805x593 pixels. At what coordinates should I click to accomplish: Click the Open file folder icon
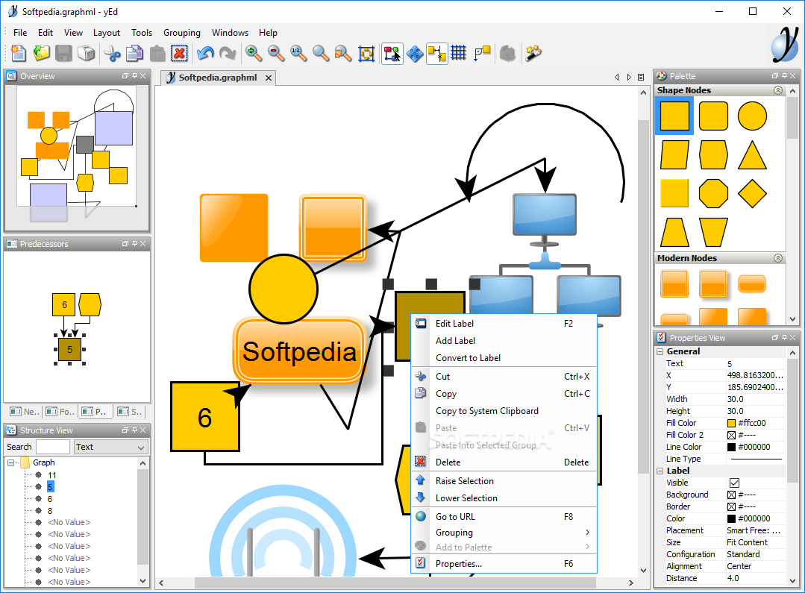tap(41, 54)
